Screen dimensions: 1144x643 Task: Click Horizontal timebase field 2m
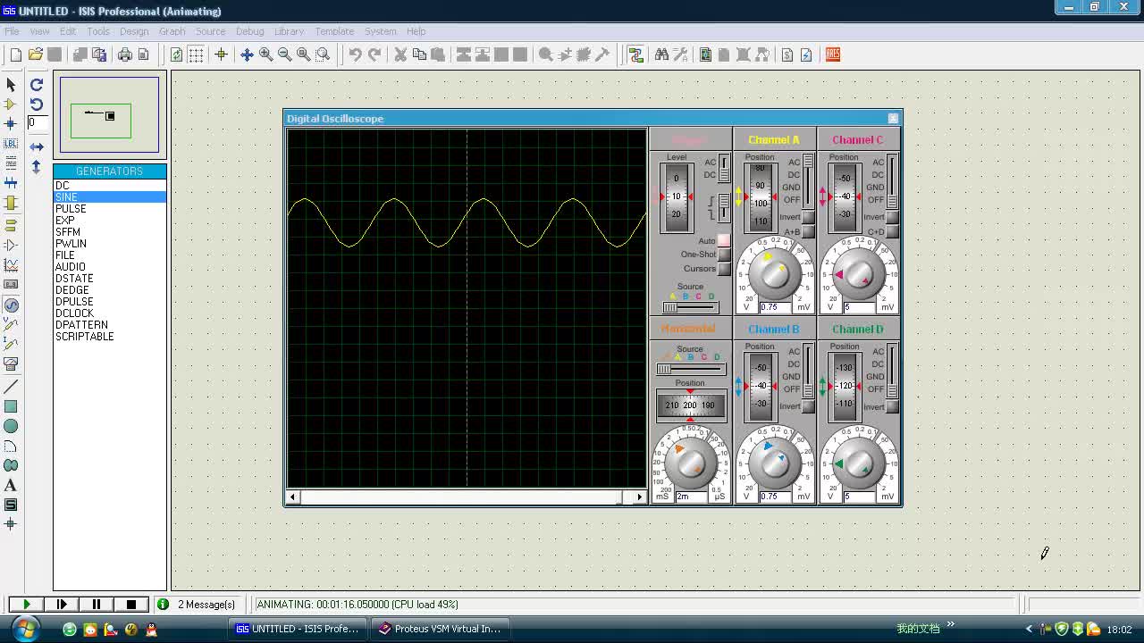click(692, 497)
